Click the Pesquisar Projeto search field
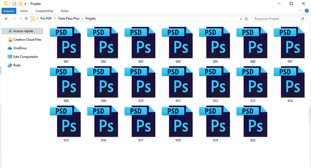The width and height of the screenshot is (311, 168). [x=276, y=19]
